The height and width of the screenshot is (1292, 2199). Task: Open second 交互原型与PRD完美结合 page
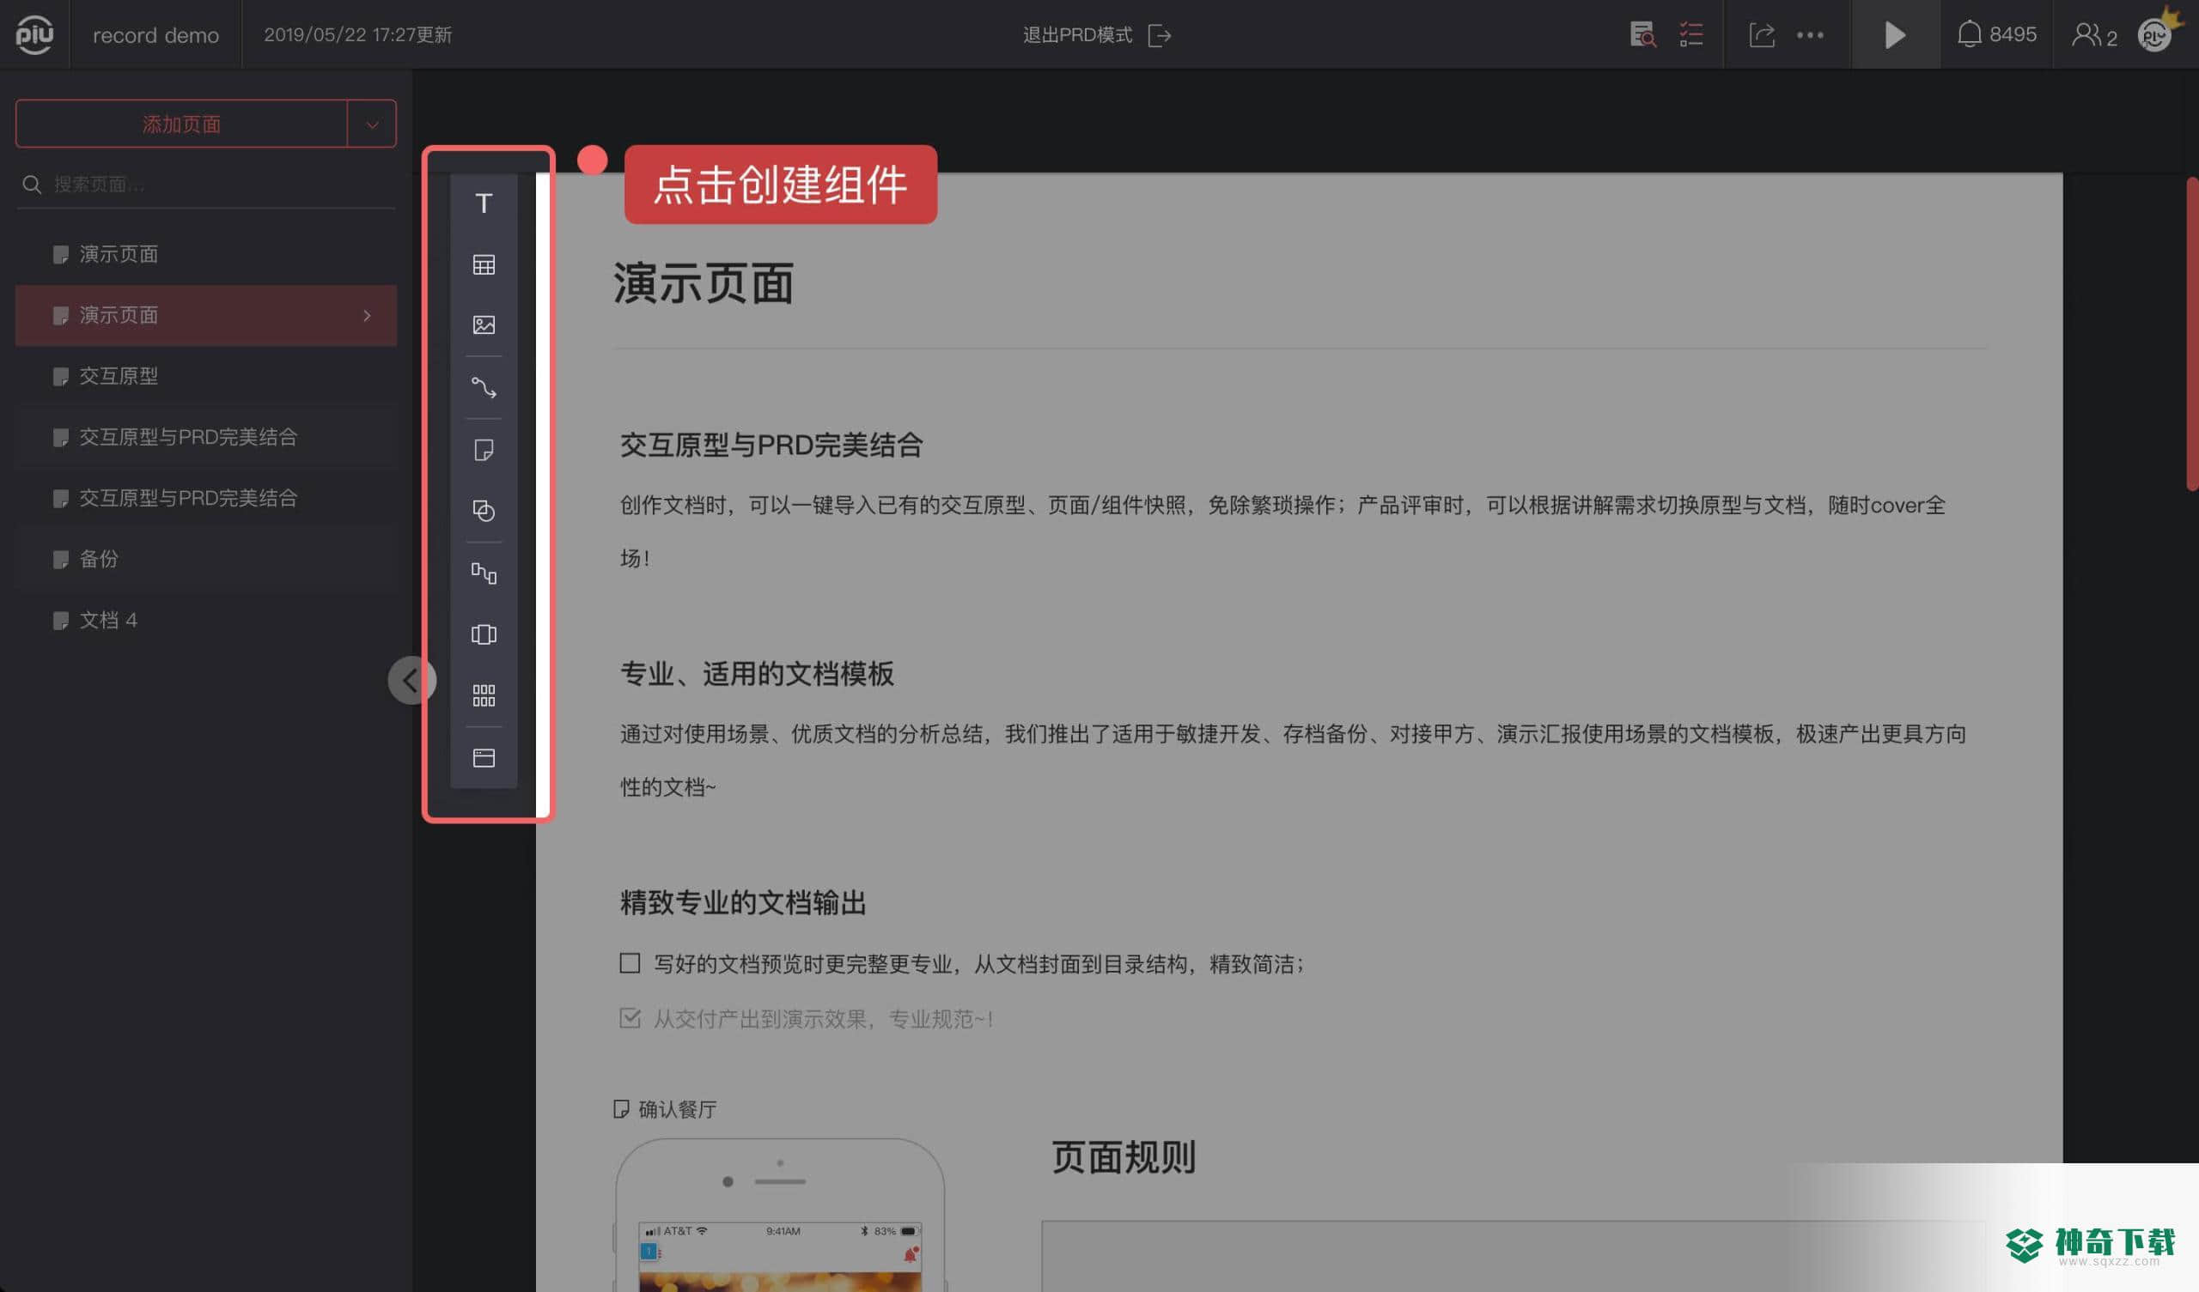(206, 498)
